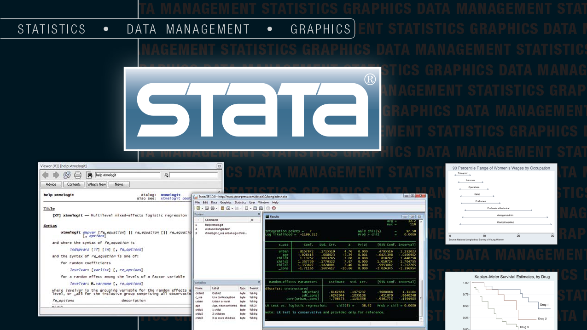Open the Data Editor toolbar icon
587x330 pixels.
255,208
